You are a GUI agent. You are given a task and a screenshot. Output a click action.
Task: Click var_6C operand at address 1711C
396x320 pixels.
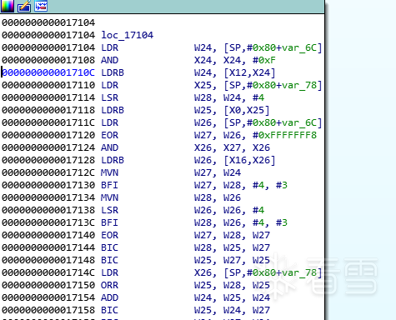[x=299, y=122]
